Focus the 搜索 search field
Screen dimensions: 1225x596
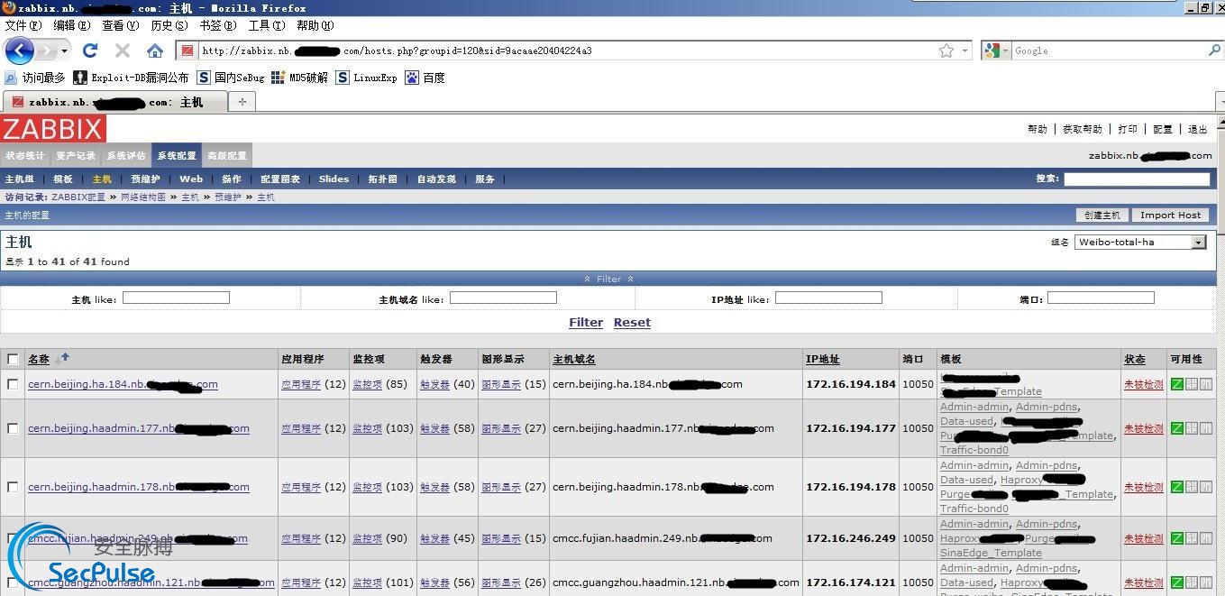tap(1137, 179)
